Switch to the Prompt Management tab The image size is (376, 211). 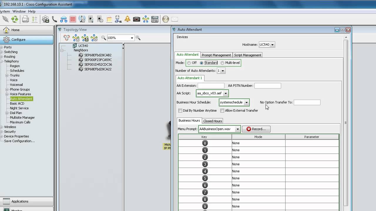(216, 55)
